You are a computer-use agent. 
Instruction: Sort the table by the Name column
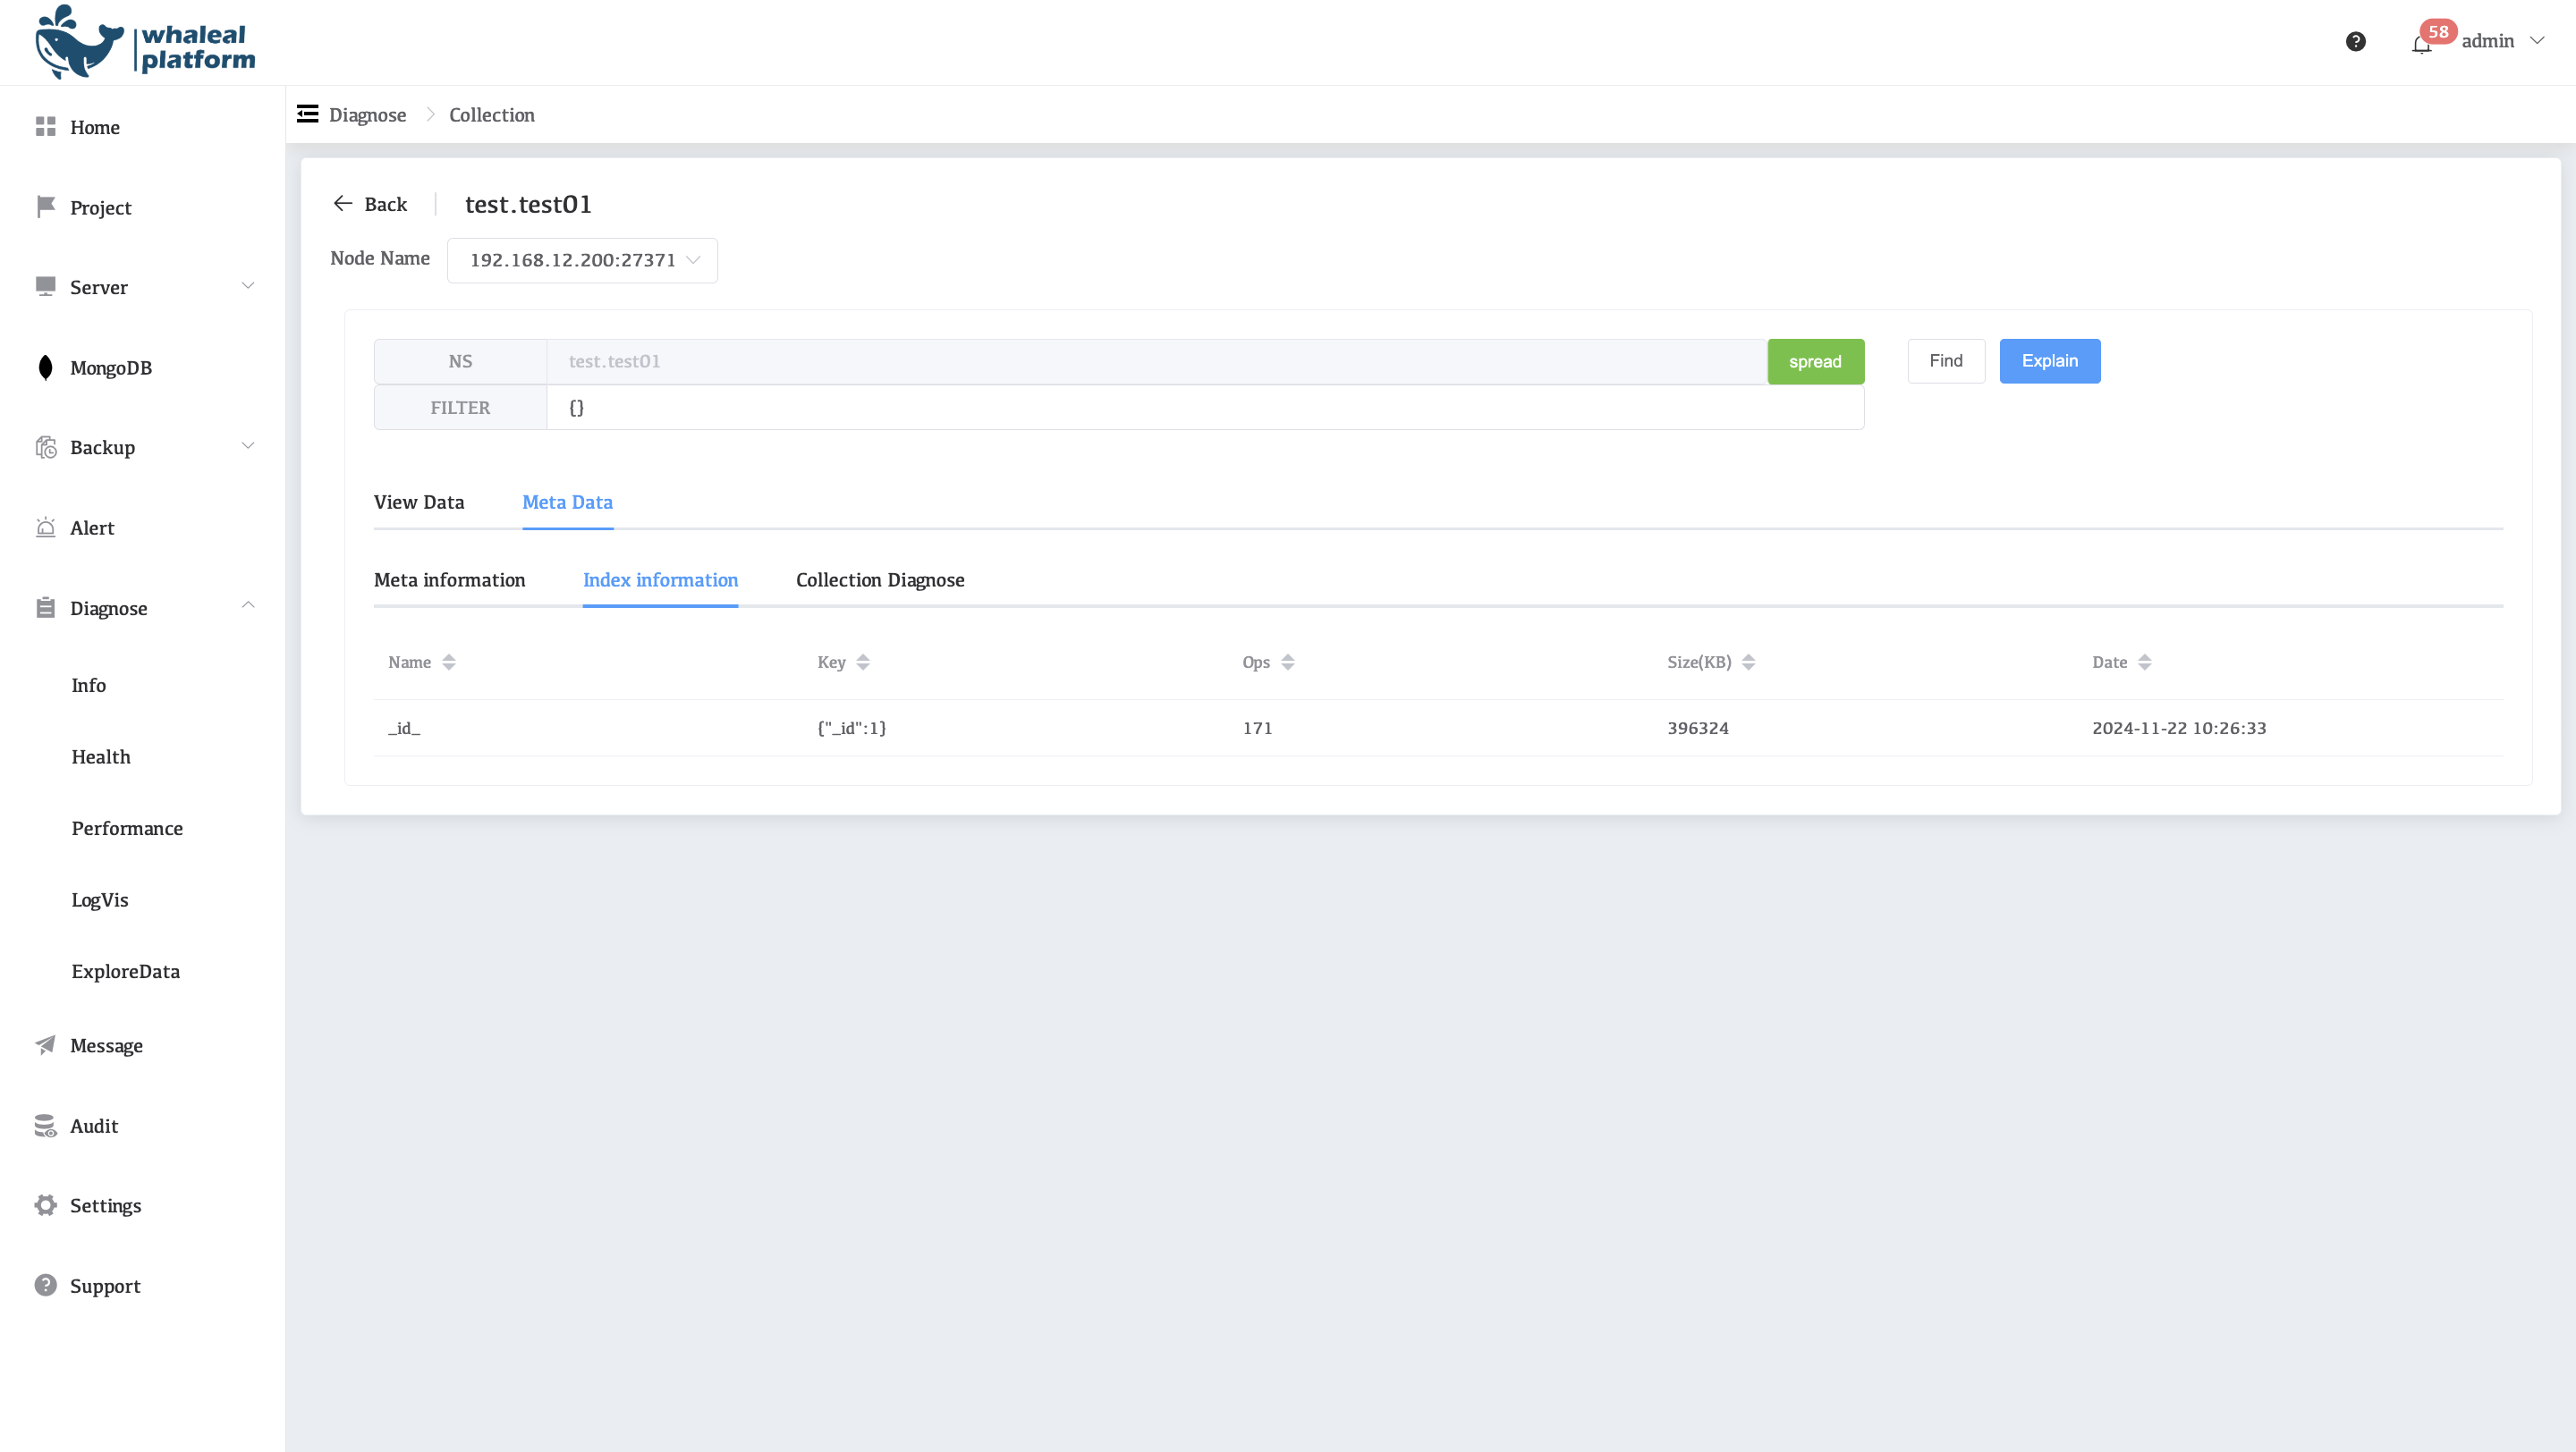click(x=448, y=663)
